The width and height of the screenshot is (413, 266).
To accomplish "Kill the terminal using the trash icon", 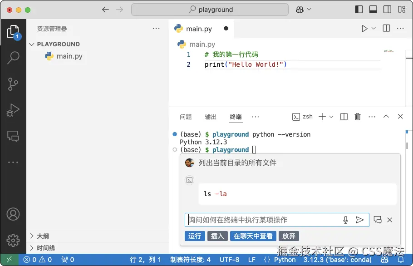I will click(357, 116).
